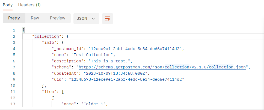Select the Pretty view mode
The height and width of the screenshot is (110, 264).
pos(14,18)
